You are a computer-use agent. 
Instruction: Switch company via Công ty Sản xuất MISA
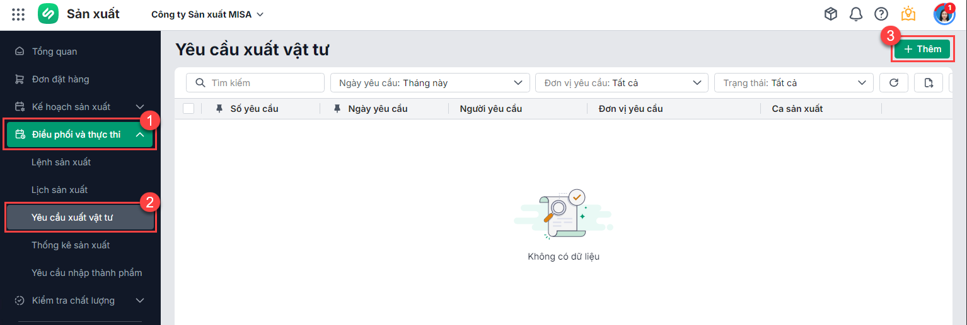point(207,14)
